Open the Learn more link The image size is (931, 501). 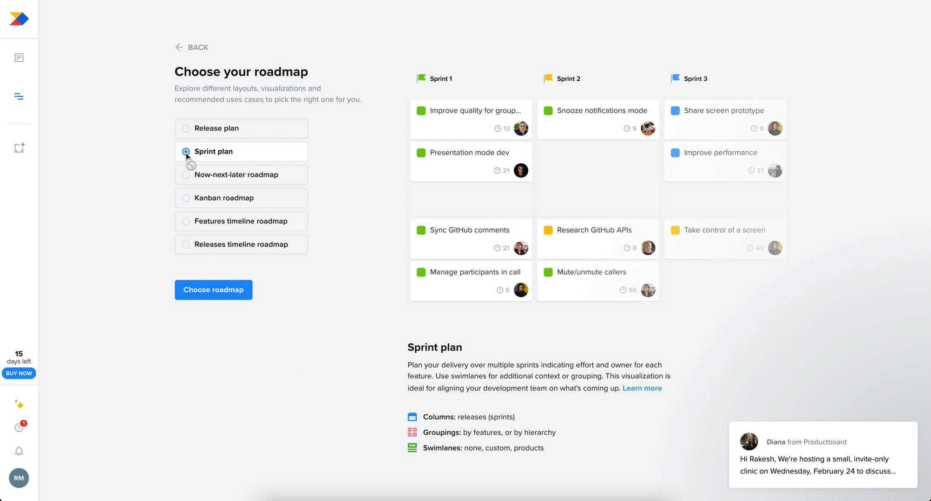pyautogui.click(x=642, y=388)
